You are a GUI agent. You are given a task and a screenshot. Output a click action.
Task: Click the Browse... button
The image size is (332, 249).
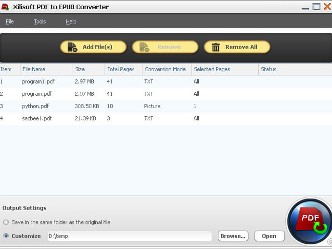(233, 236)
